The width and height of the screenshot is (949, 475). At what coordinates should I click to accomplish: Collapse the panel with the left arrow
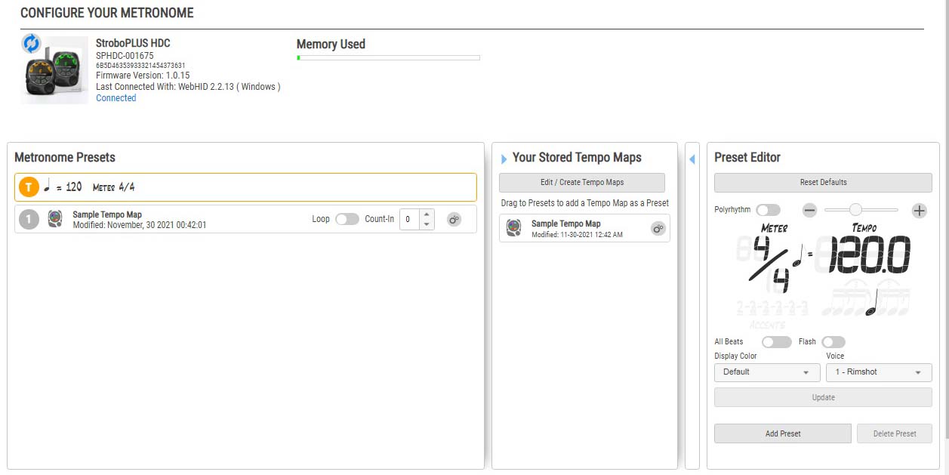(x=692, y=159)
